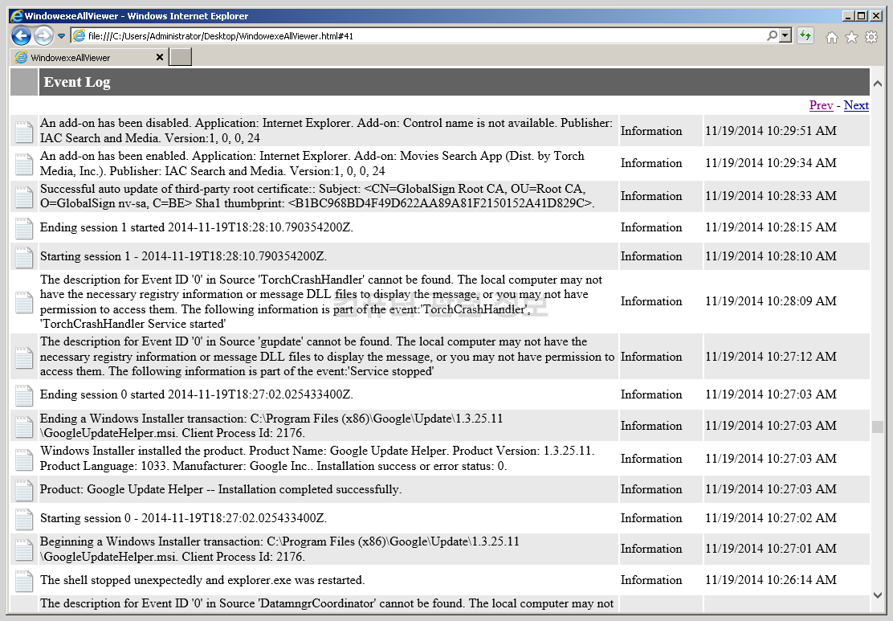
Task: Click text 'Ending session 1 started'
Action: [102, 227]
